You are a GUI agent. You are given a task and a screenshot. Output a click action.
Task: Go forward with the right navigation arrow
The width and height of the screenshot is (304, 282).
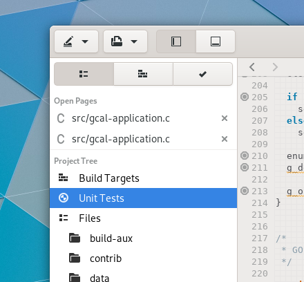coord(275,67)
